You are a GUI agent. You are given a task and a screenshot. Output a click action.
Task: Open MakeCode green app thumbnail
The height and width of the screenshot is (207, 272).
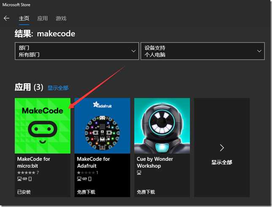click(43, 126)
